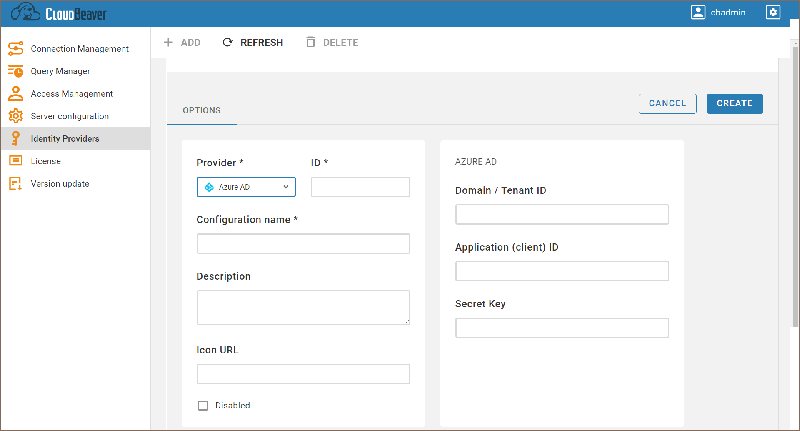This screenshot has height=431, width=800.
Task: Click the CloudBeaver logo
Action: pos(59,13)
